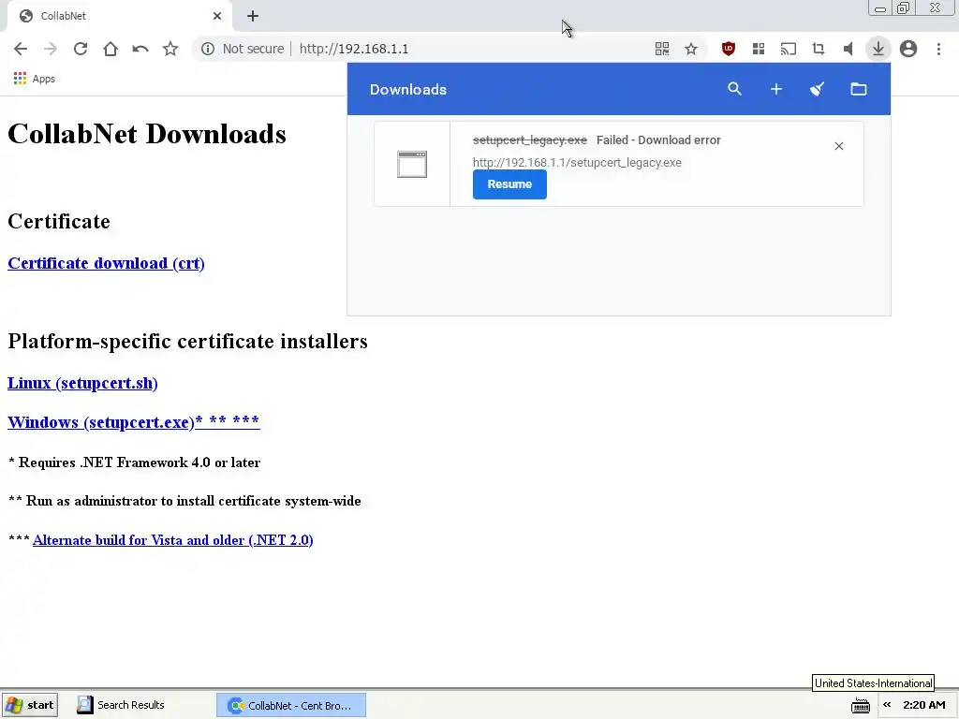Click the filename text setupcert_legacy.exe
Viewport: 959px width, 719px height.
[530, 140]
